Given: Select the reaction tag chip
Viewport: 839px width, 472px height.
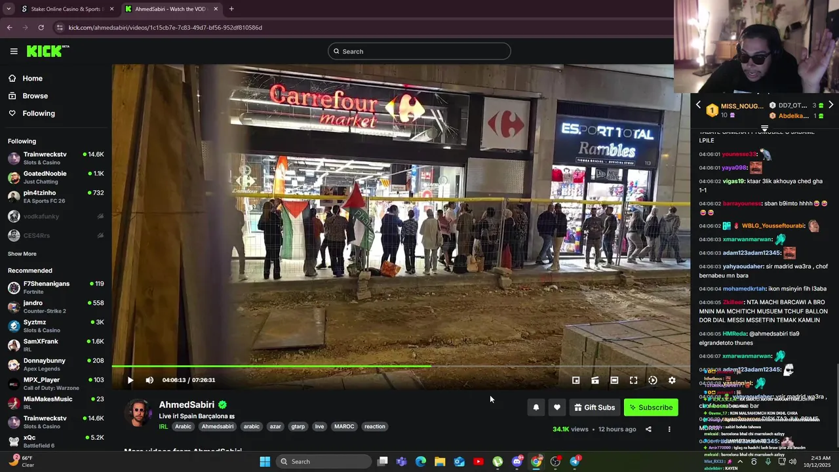Looking at the screenshot, I should [x=375, y=427].
